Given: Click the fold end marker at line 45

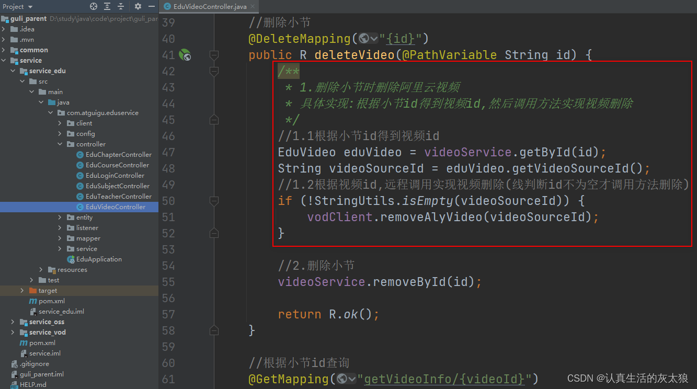Looking at the screenshot, I should point(214,119).
